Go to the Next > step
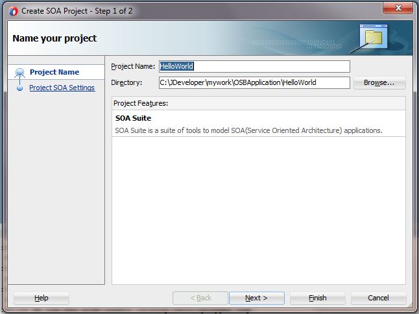Viewport: 419px width, 314px height. click(x=257, y=298)
